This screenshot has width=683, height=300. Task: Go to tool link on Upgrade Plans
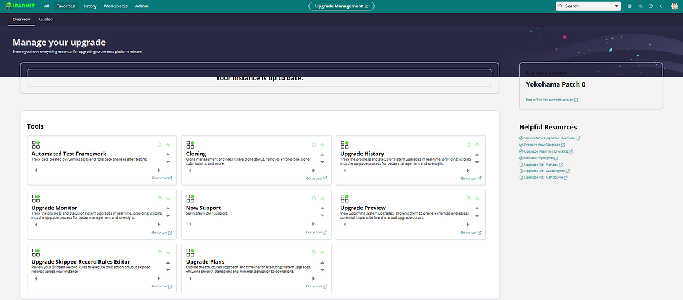click(x=316, y=286)
